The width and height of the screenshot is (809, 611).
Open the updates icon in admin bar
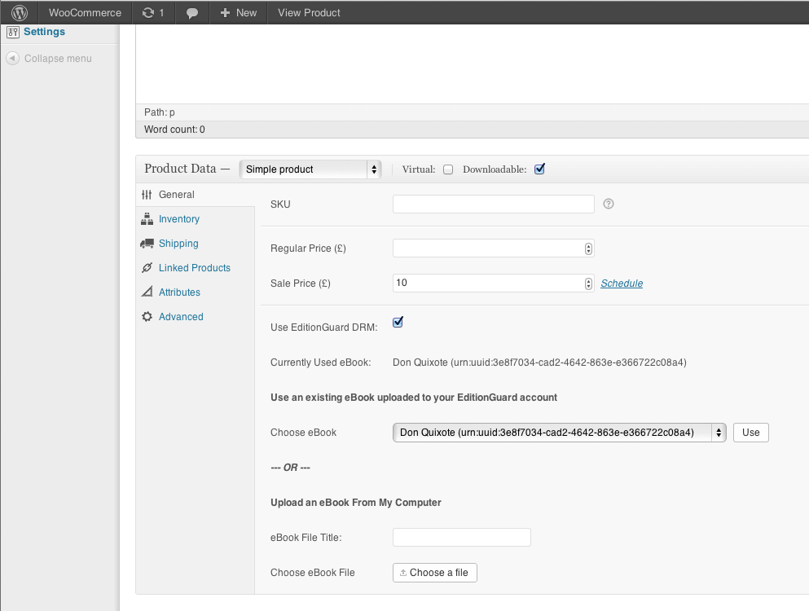[147, 12]
